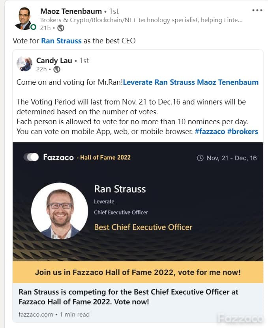Click the yellow Join us in Fazzaco banner
268x328 pixels.
point(138,272)
